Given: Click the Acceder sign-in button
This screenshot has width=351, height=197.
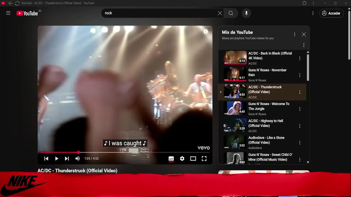Looking at the screenshot, I should (x=331, y=13).
